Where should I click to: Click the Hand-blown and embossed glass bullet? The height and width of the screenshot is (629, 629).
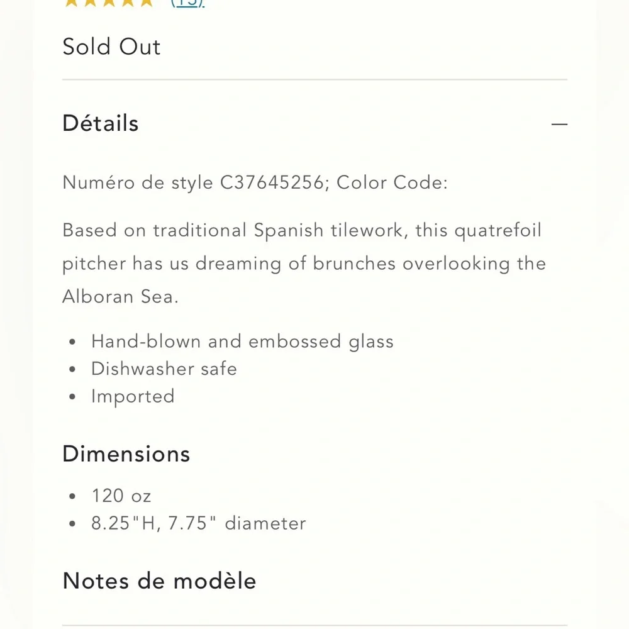(x=242, y=342)
